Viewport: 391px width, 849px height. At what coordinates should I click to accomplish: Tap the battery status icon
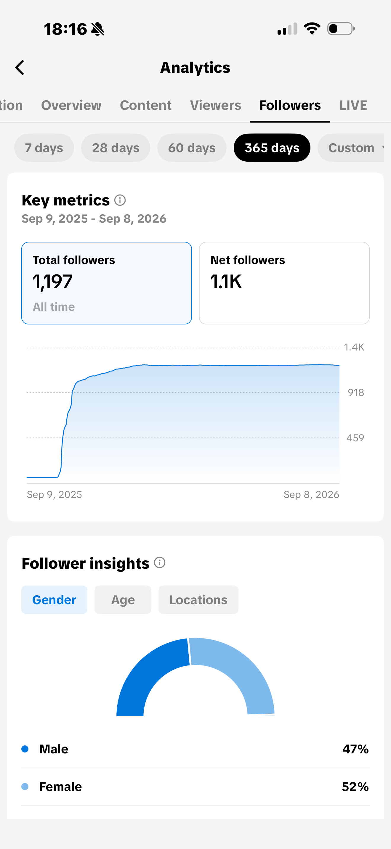(x=341, y=29)
